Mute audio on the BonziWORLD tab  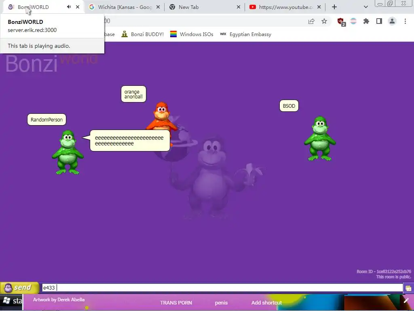point(69,7)
